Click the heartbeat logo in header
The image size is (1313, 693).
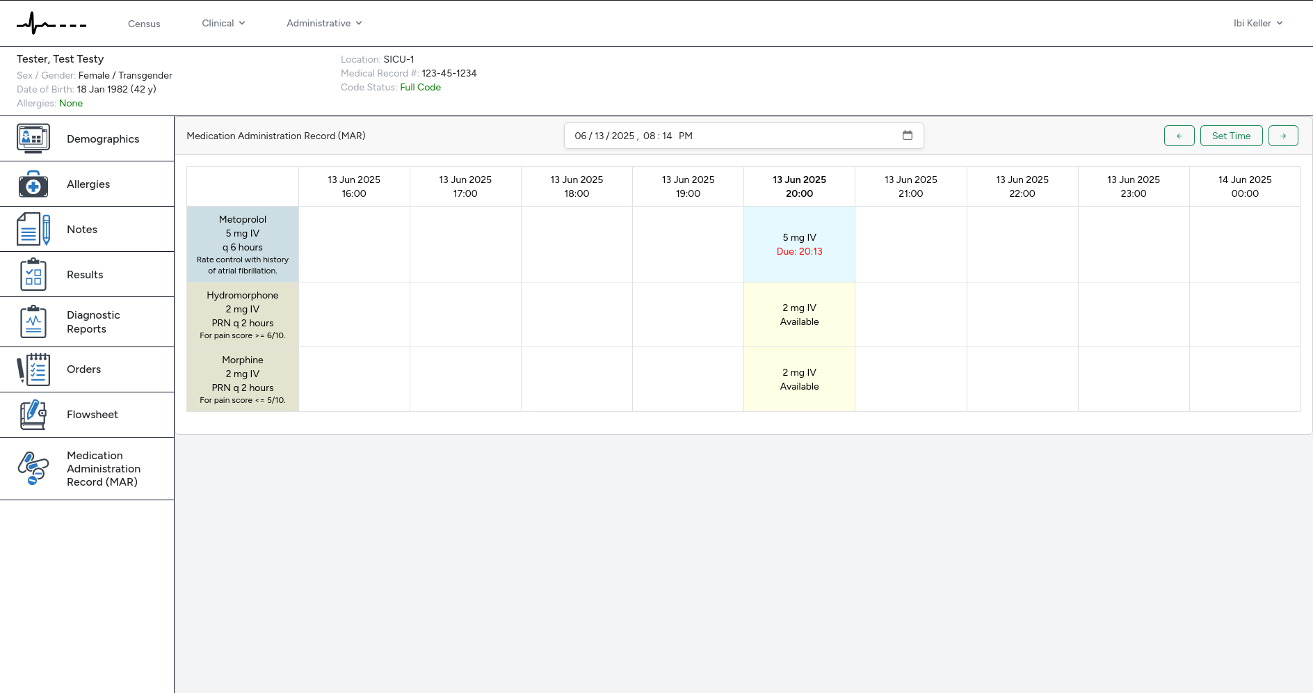pos(51,24)
